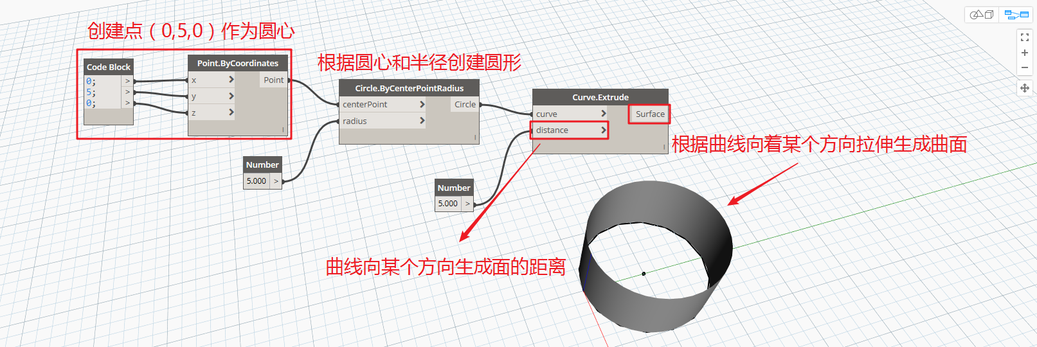Select the Number node connected to distance
Viewport: 1037px width, 347px height.
[x=454, y=188]
